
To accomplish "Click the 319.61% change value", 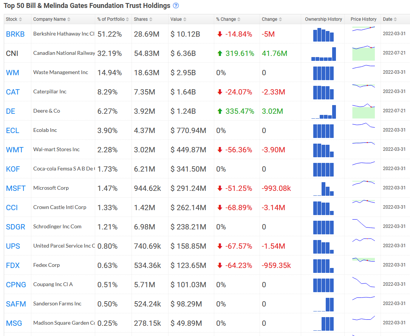I will point(240,53).
